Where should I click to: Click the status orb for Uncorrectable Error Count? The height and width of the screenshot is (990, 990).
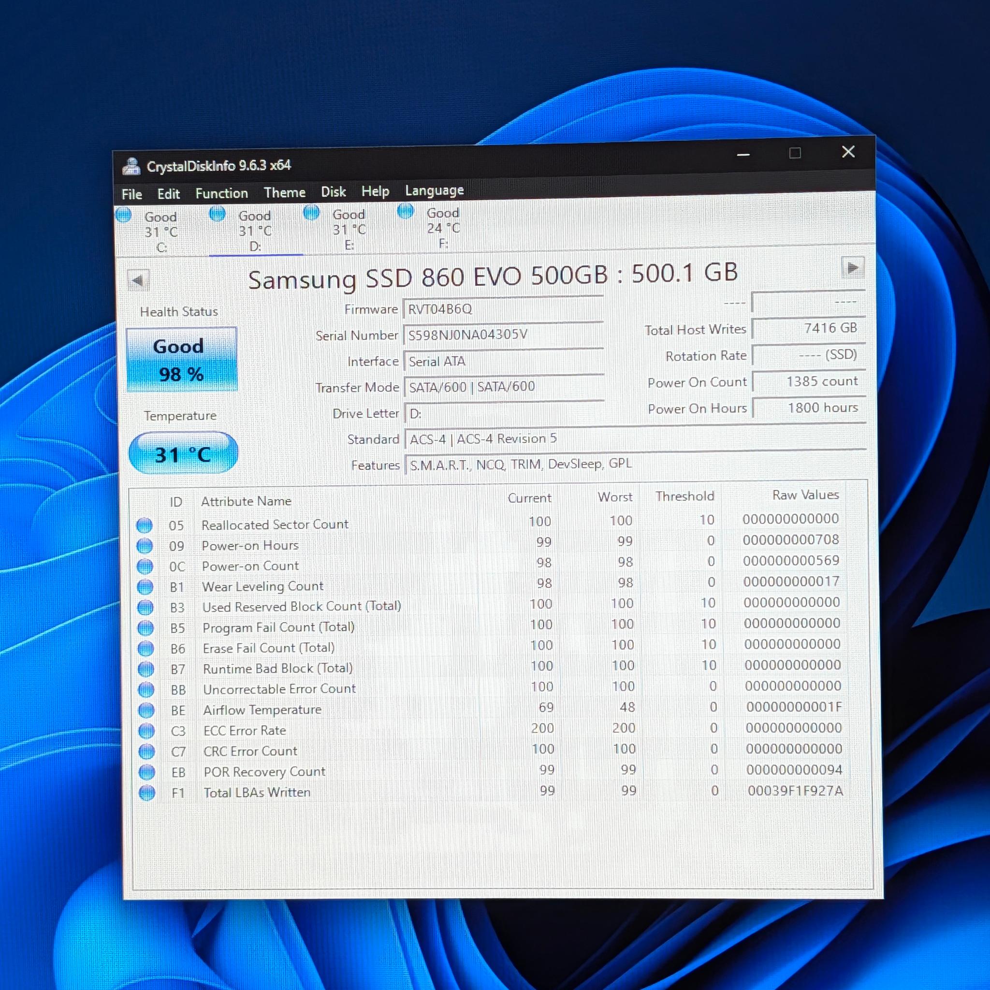tap(146, 690)
